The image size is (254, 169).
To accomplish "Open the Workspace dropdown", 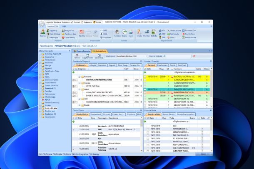I will tap(147, 56).
